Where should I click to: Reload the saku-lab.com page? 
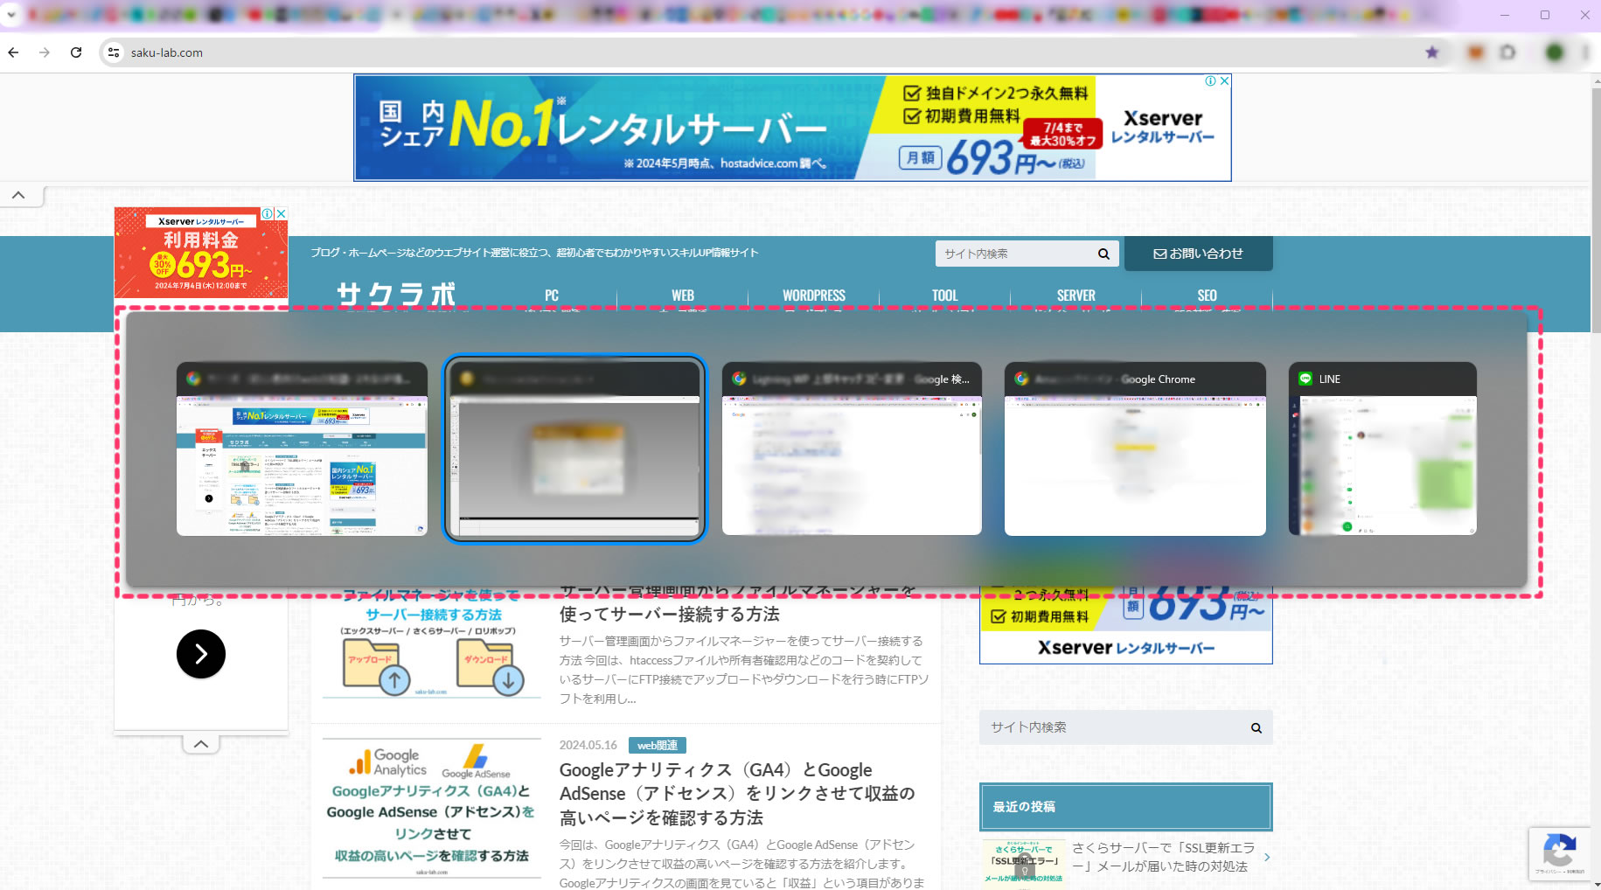click(76, 52)
